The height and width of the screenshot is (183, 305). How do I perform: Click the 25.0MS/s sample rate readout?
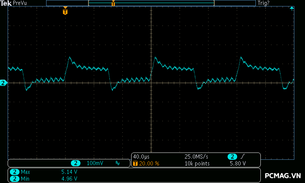click(x=196, y=157)
